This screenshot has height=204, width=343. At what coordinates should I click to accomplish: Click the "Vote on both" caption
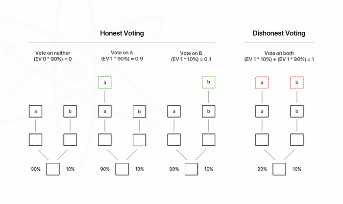click(x=279, y=52)
